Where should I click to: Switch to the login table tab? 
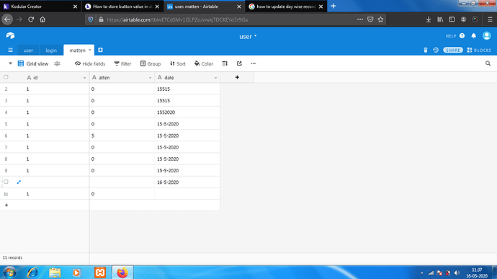(x=51, y=50)
